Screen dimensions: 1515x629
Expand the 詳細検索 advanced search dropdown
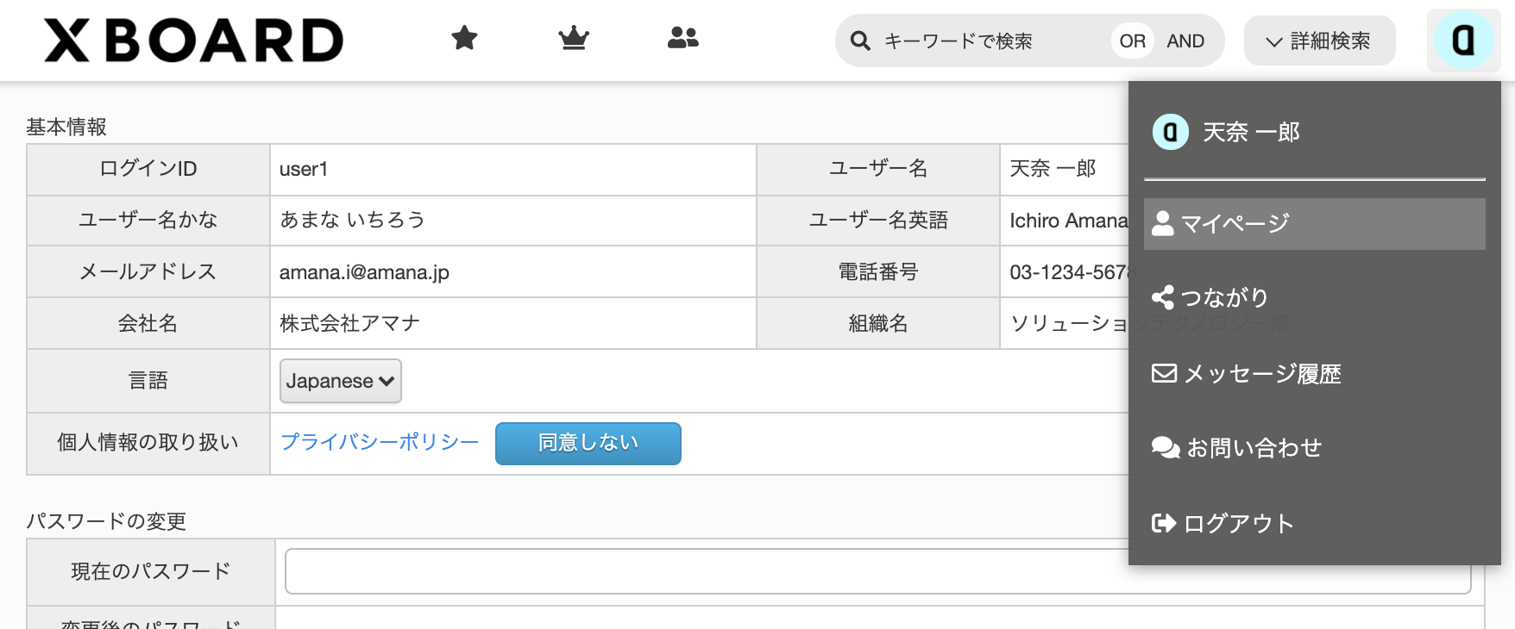(x=1319, y=40)
